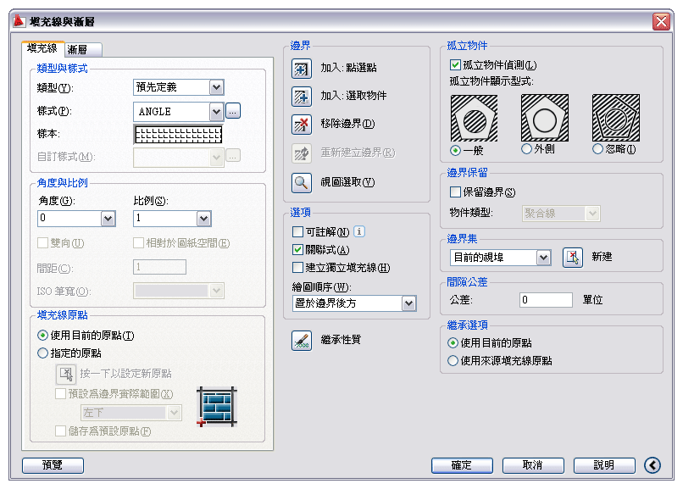Click the 移除邊界 remove boundaries icon
The height and width of the screenshot is (489, 683).
tap(302, 125)
